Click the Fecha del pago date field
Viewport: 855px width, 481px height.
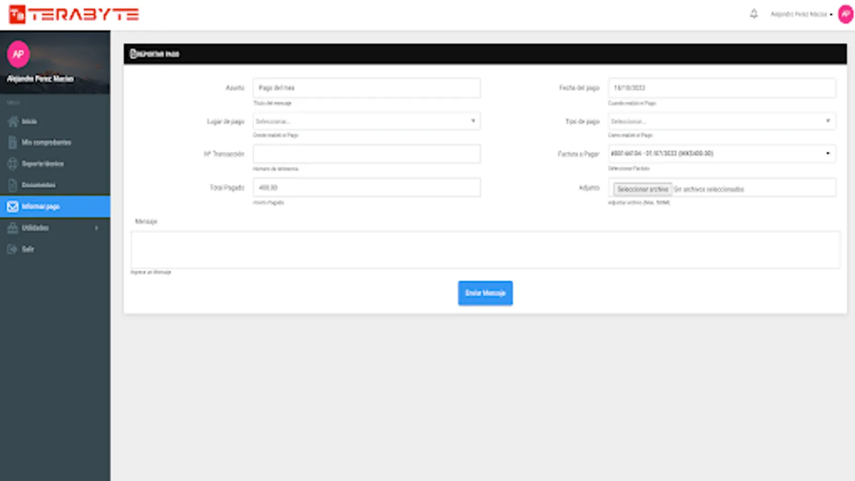[x=722, y=88]
